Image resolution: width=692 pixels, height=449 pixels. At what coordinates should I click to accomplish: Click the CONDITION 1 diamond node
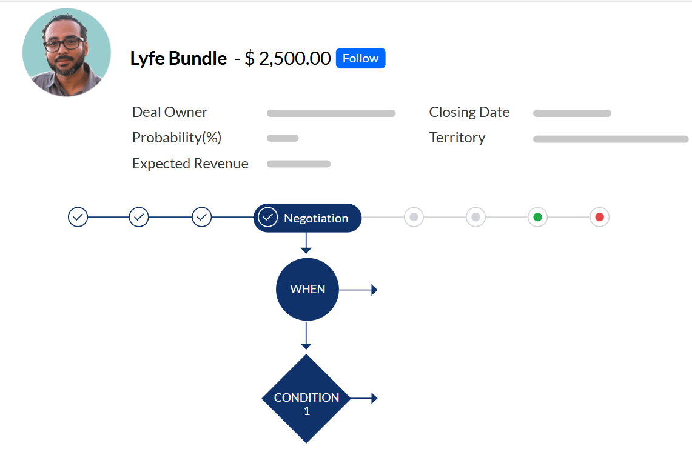[306, 398]
